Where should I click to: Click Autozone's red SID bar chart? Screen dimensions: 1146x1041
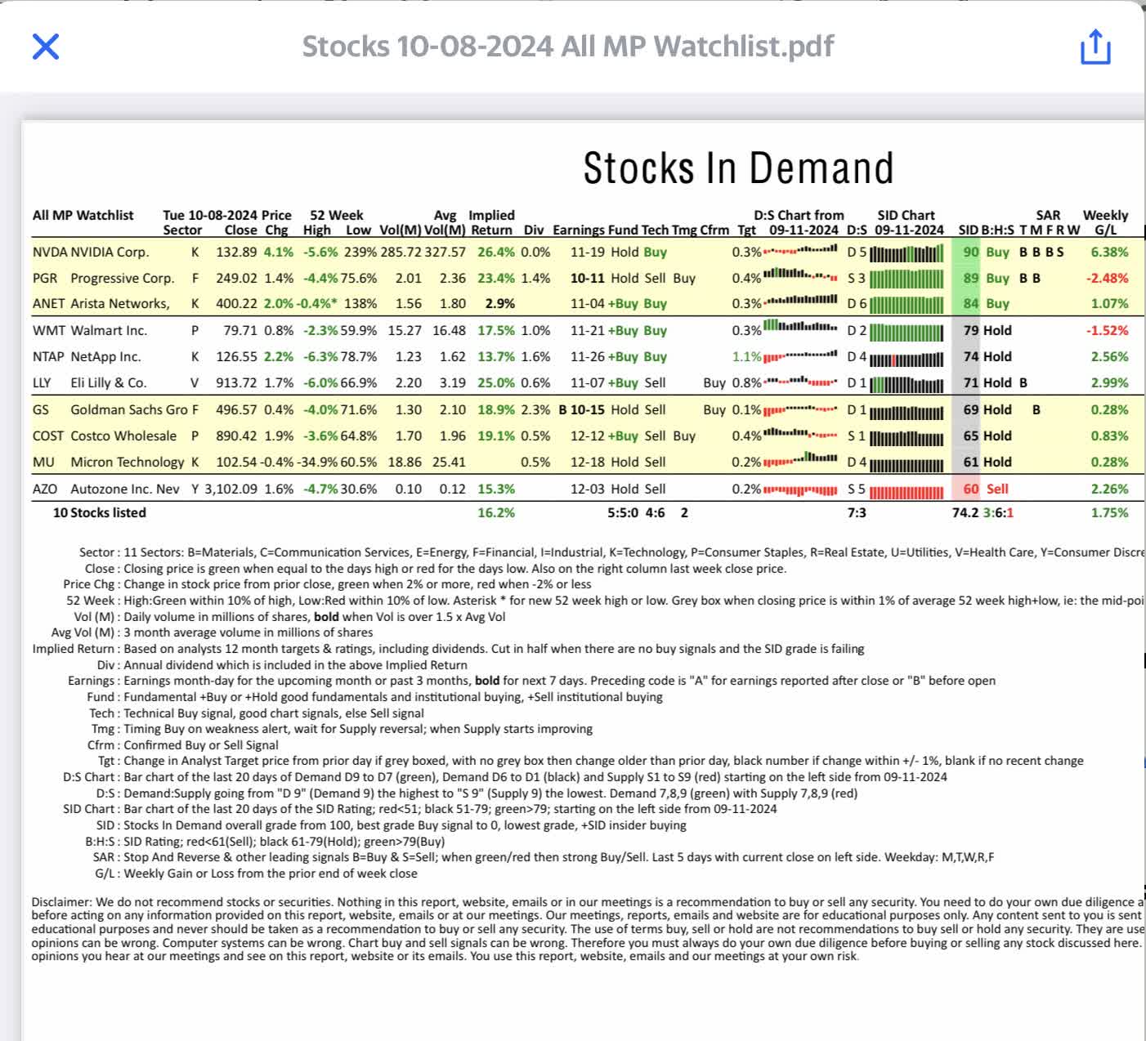tap(907, 492)
